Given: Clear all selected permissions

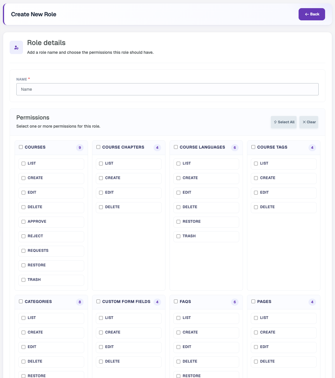Looking at the screenshot, I should tap(309, 122).
